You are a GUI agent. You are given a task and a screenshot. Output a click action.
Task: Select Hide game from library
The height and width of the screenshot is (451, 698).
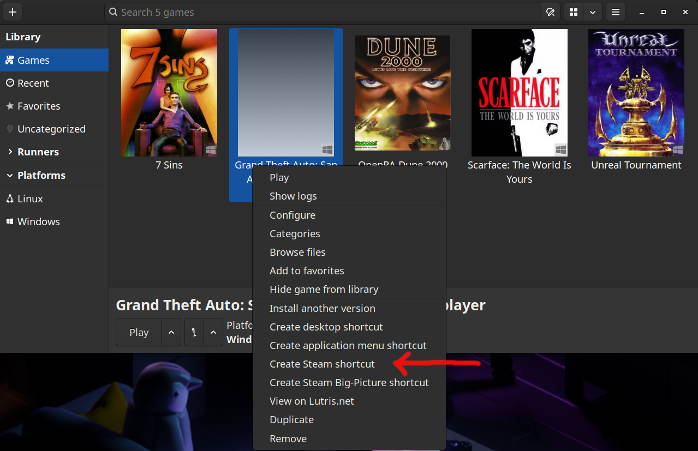(349, 290)
